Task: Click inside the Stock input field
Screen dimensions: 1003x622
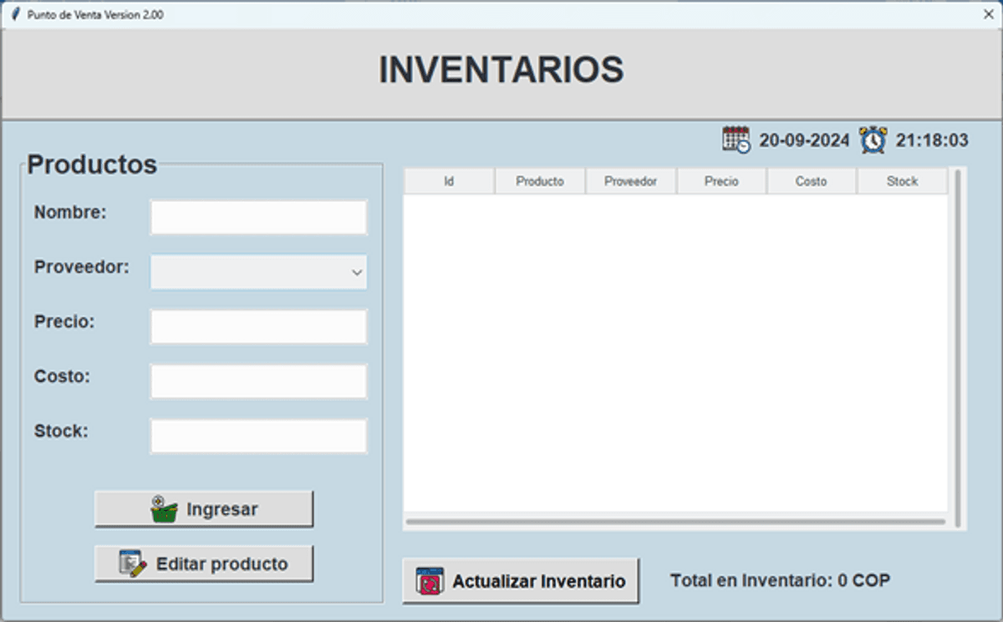Action: coord(257,435)
